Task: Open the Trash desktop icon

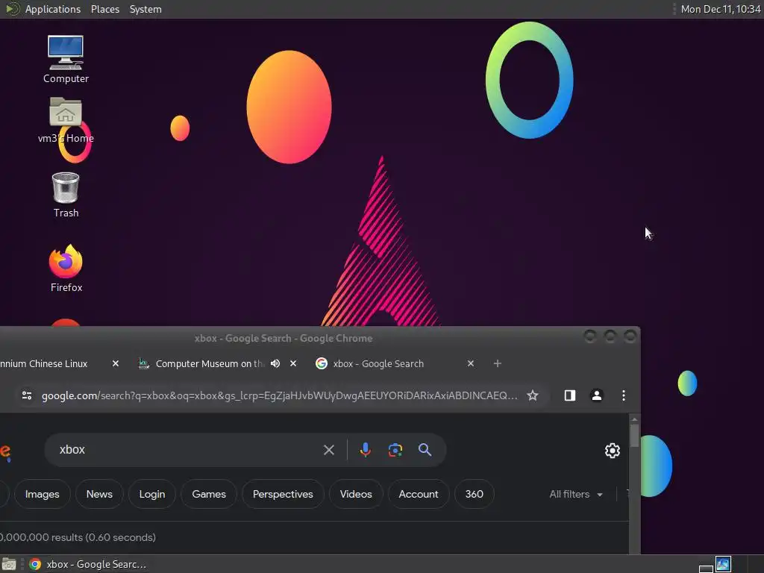Action: tap(66, 195)
